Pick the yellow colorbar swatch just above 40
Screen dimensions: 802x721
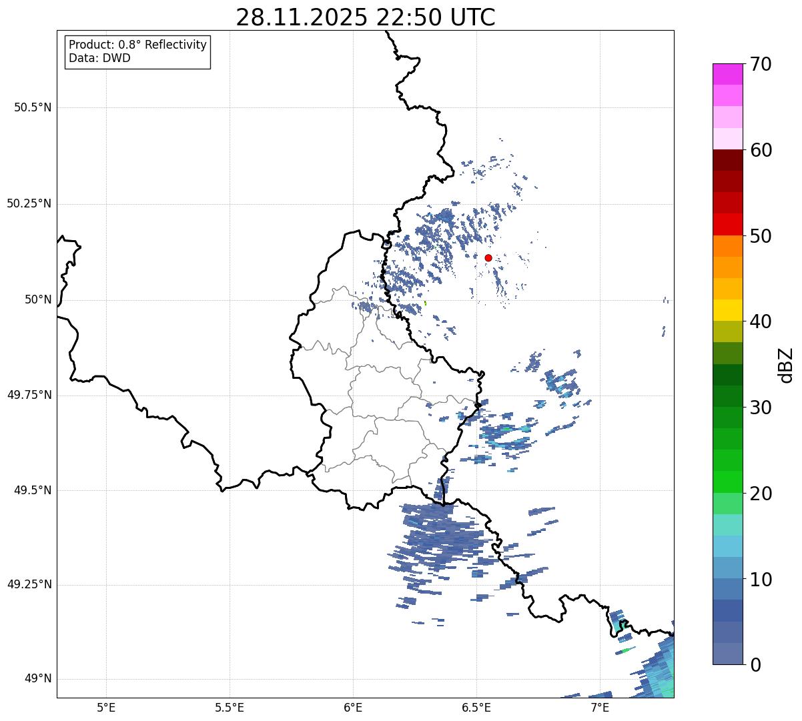(727, 311)
